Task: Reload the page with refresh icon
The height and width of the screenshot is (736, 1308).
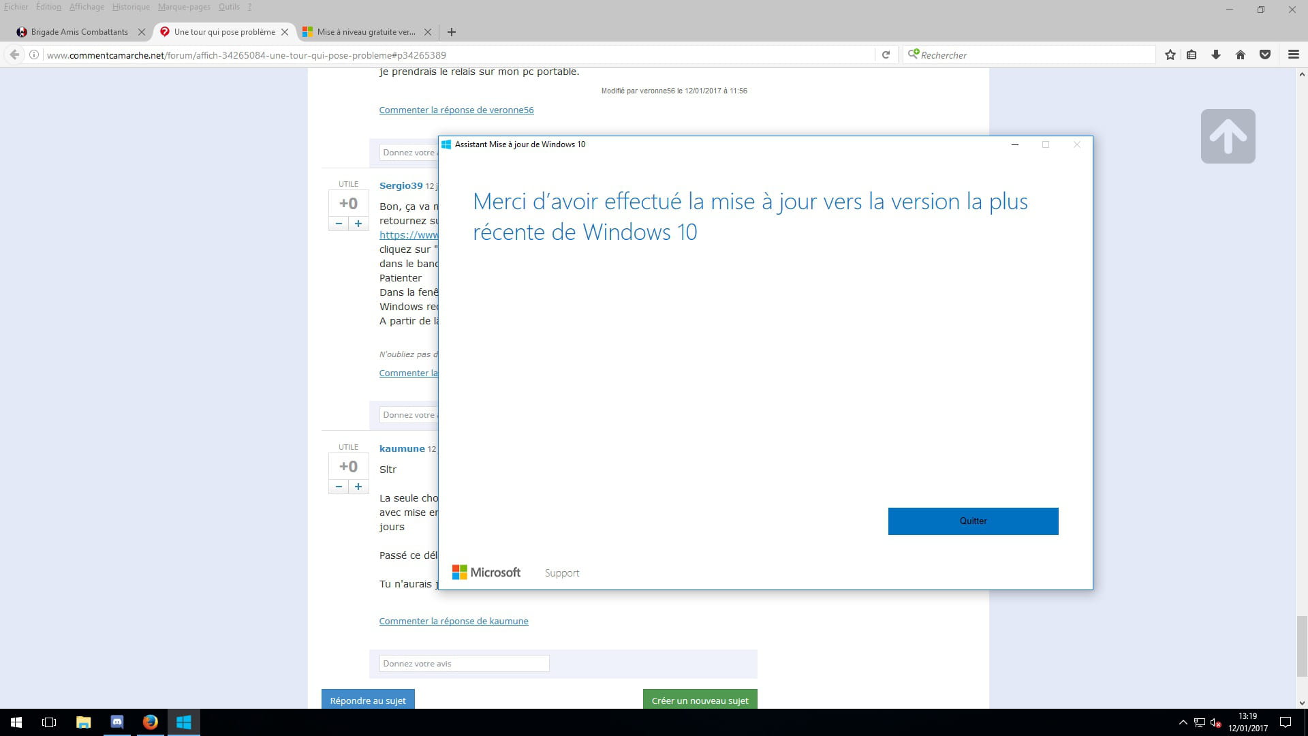Action: (x=886, y=55)
